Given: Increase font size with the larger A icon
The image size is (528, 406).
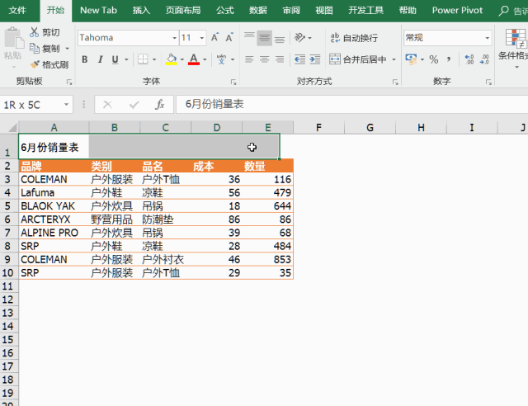Looking at the screenshot, I should [x=215, y=38].
